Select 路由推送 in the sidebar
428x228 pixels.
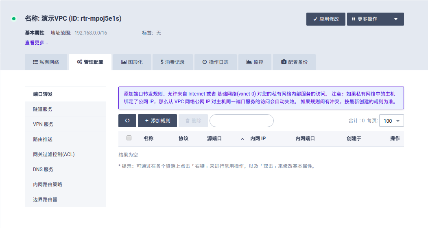(x=66, y=139)
